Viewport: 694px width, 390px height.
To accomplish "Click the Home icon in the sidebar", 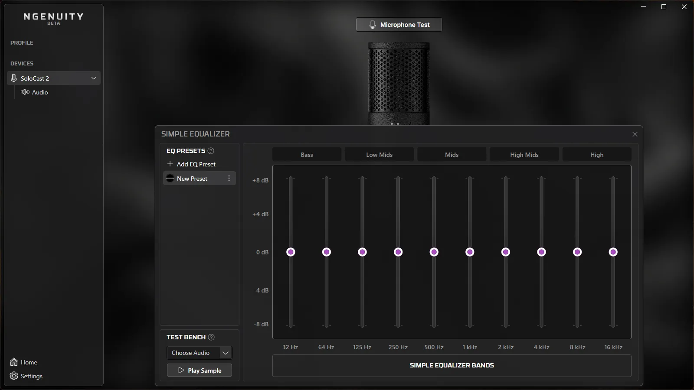I will click(x=14, y=362).
